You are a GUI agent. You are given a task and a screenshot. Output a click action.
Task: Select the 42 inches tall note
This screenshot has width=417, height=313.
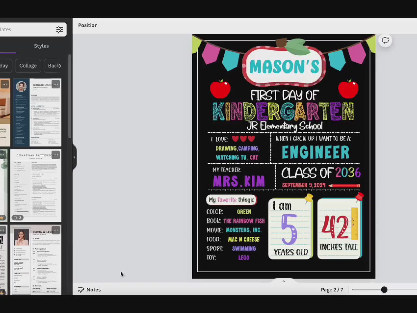click(340, 228)
